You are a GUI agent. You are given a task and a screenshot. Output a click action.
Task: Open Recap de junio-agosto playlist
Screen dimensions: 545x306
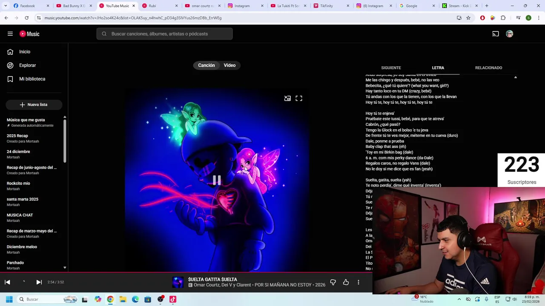tap(32, 170)
